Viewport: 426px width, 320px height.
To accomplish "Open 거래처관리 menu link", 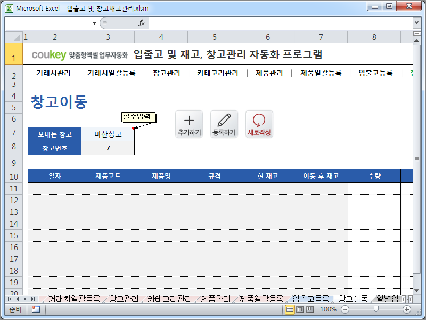I will pos(53,73).
